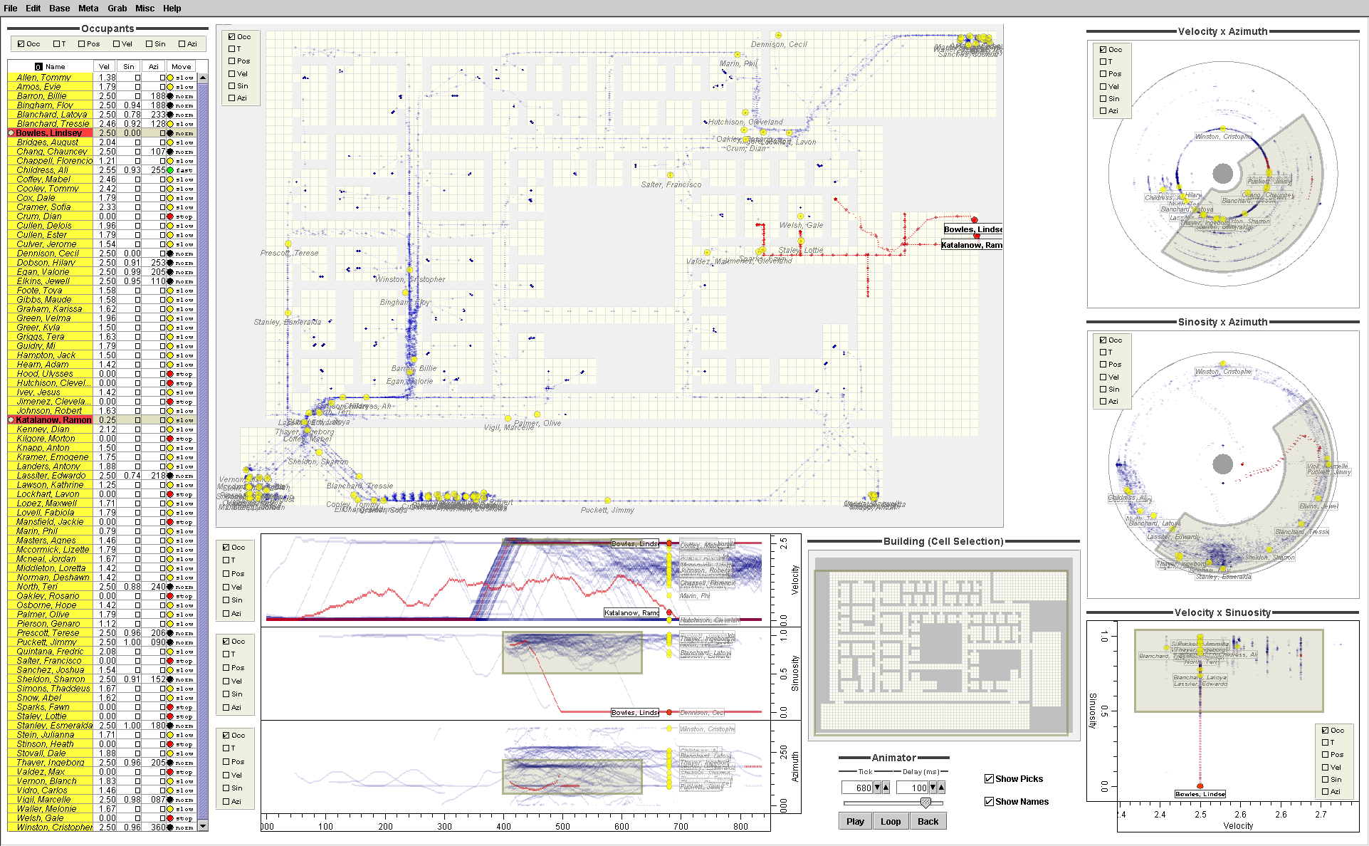Viewport: 1369px width, 846px height.
Task: Click scroll-down arrow of occupants list
Action: point(203,826)
